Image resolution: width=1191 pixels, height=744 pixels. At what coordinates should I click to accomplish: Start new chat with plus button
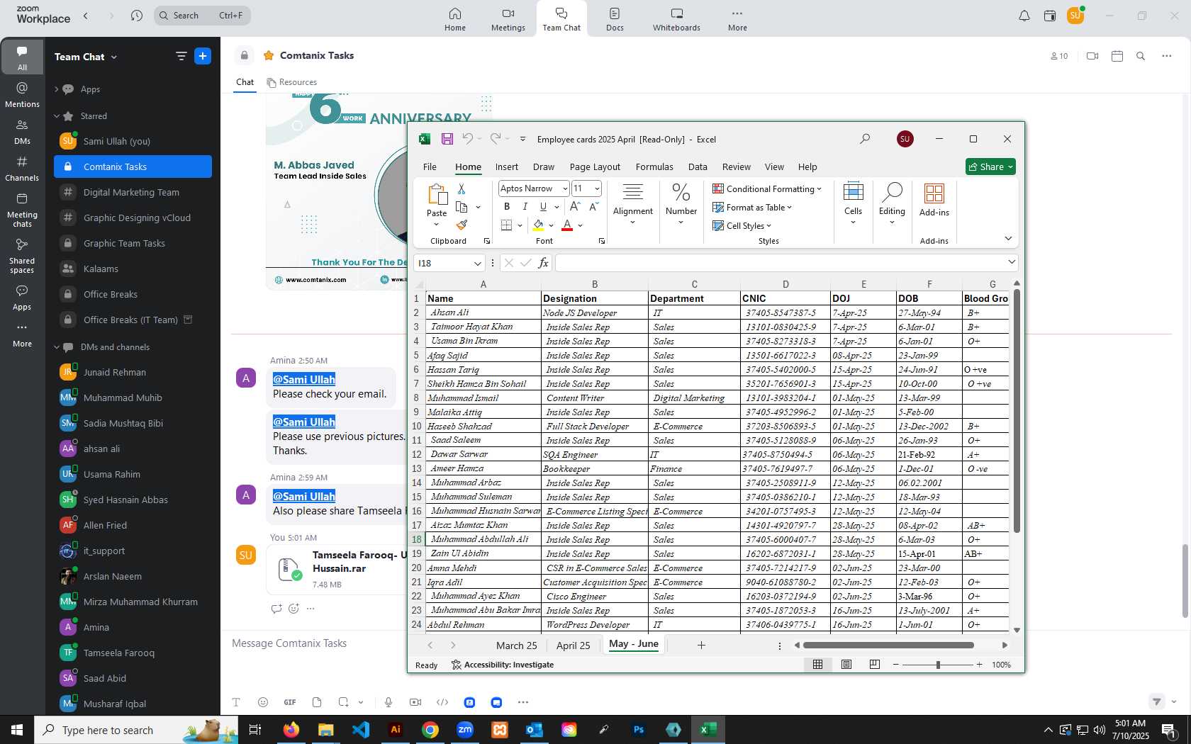203,56
